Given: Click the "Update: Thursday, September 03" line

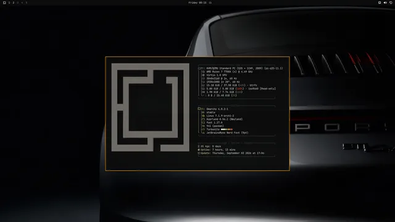Looking at the screenshot, I should 231,153.
